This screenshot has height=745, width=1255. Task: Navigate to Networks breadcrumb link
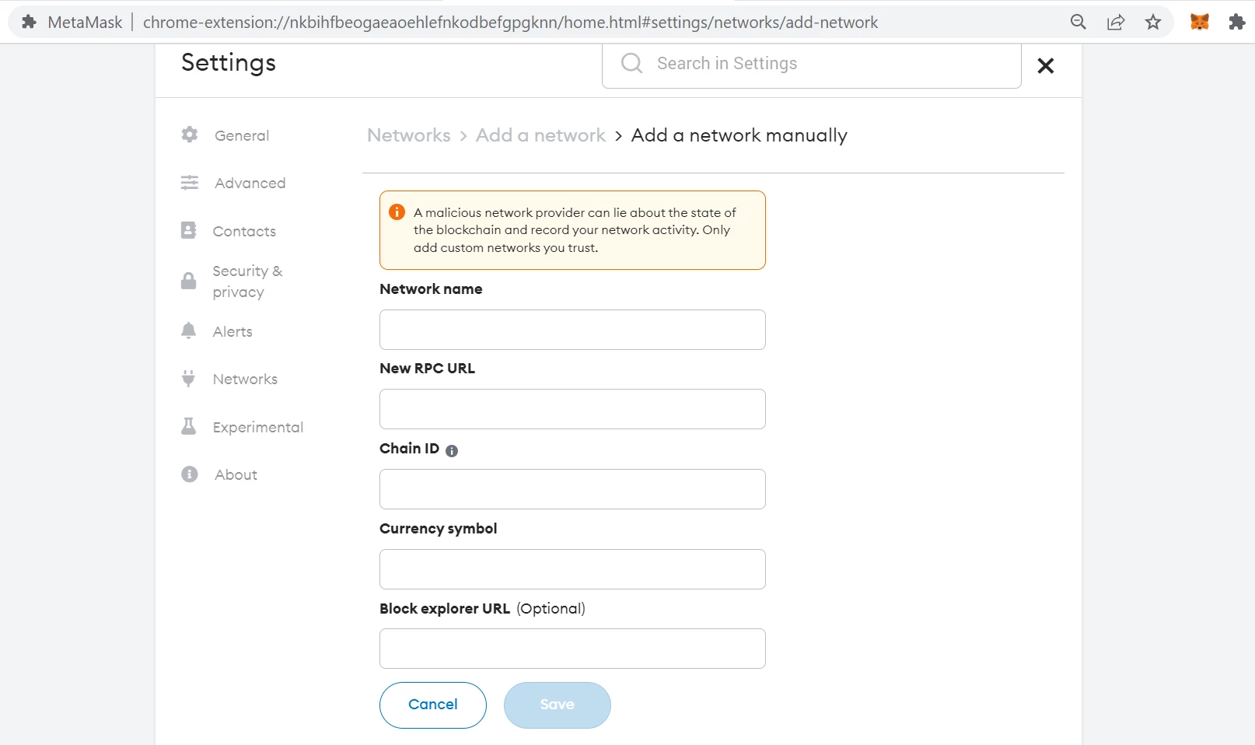(409, 135)
